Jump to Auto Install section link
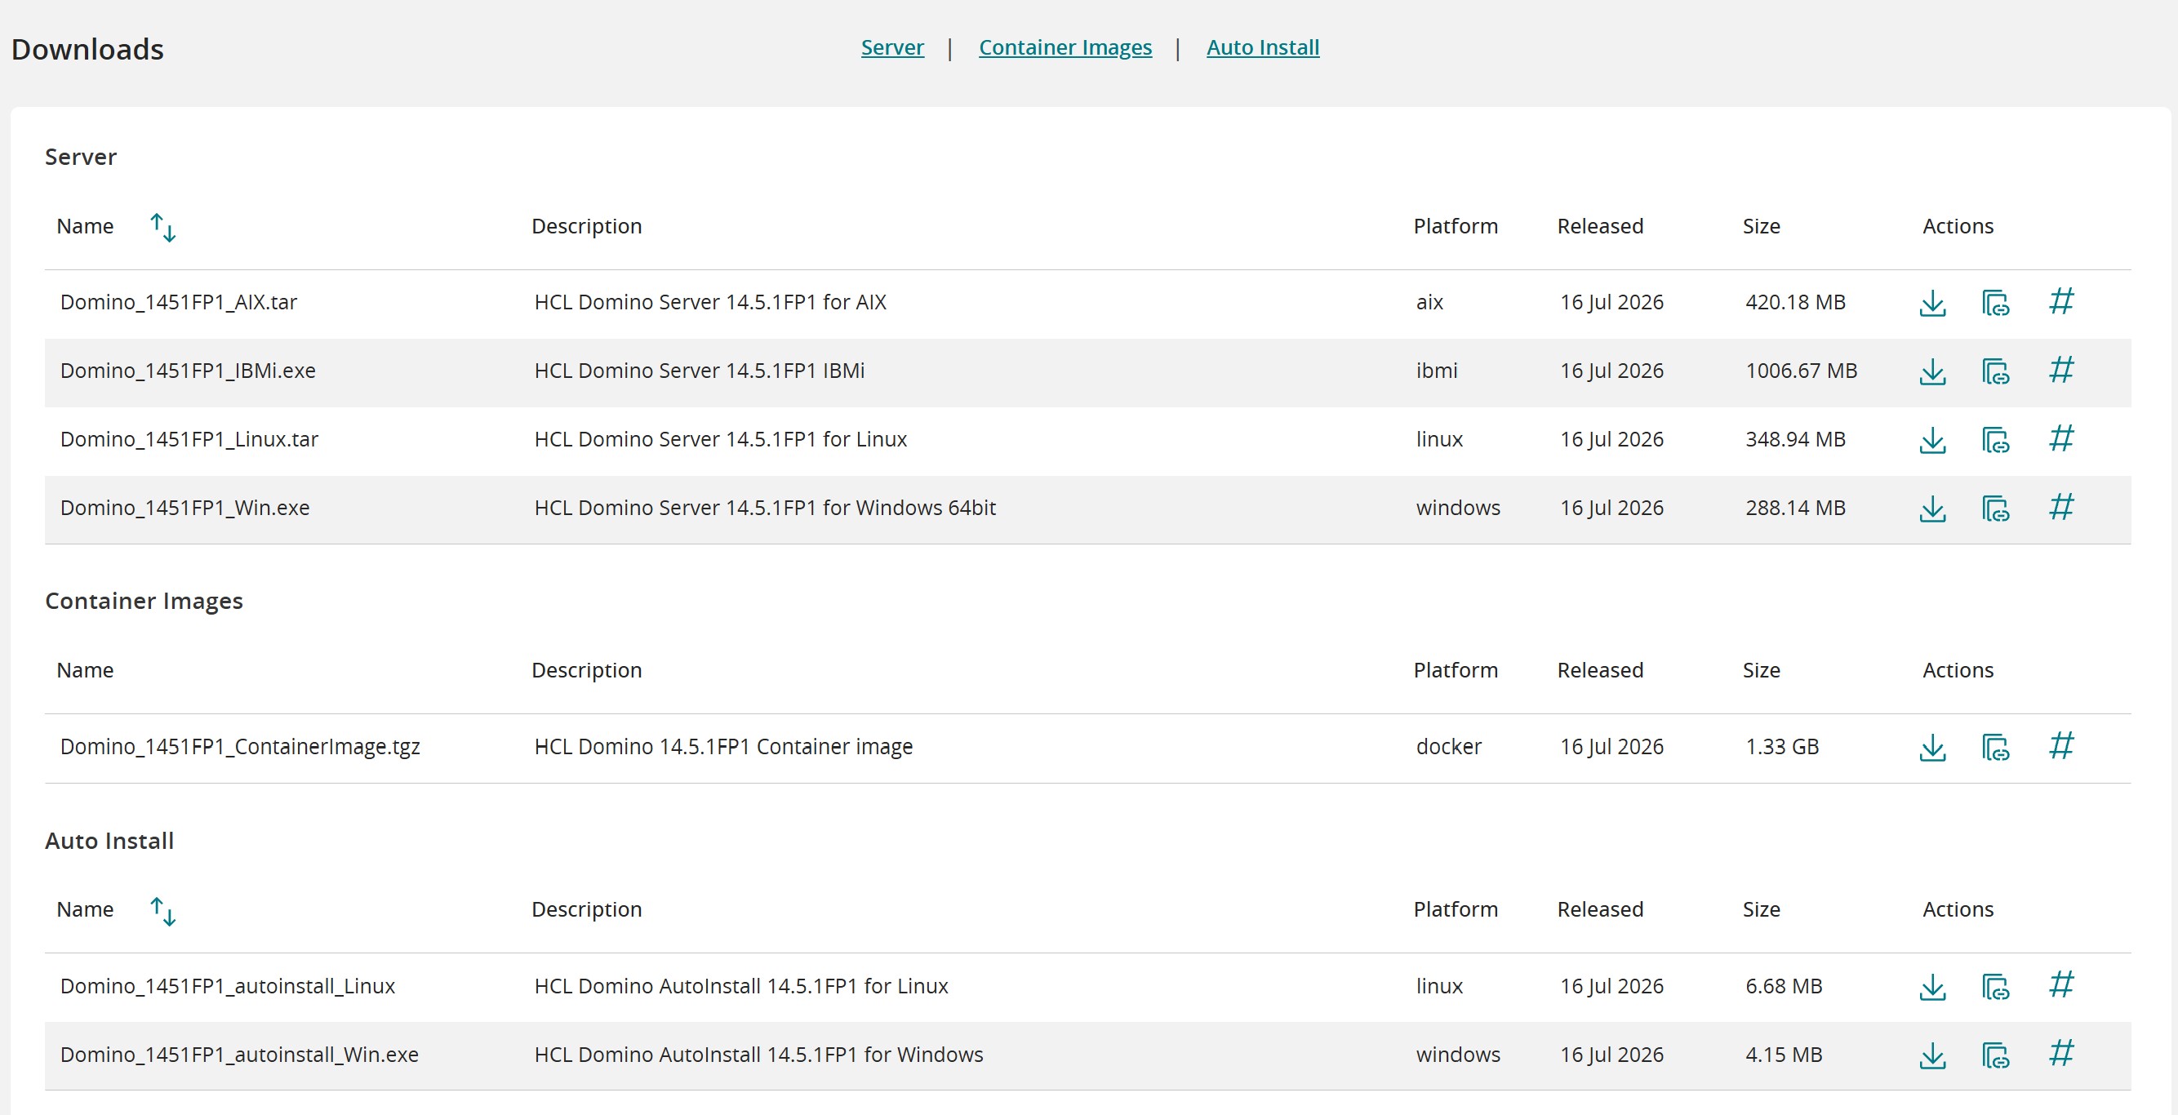The height and width of the screenshot is (1115, 2178). (x=1262, y=47)
